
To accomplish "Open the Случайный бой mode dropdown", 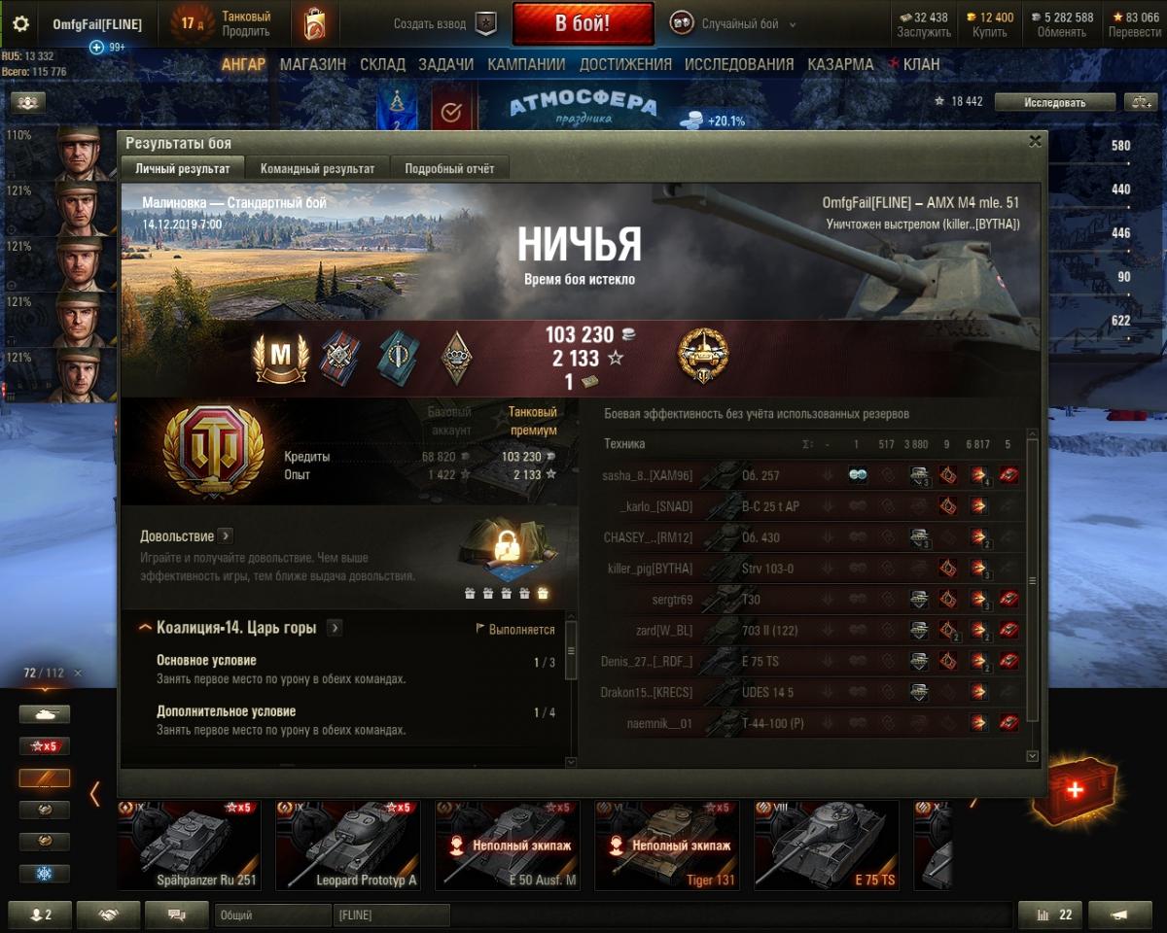I will click(734, 24).
